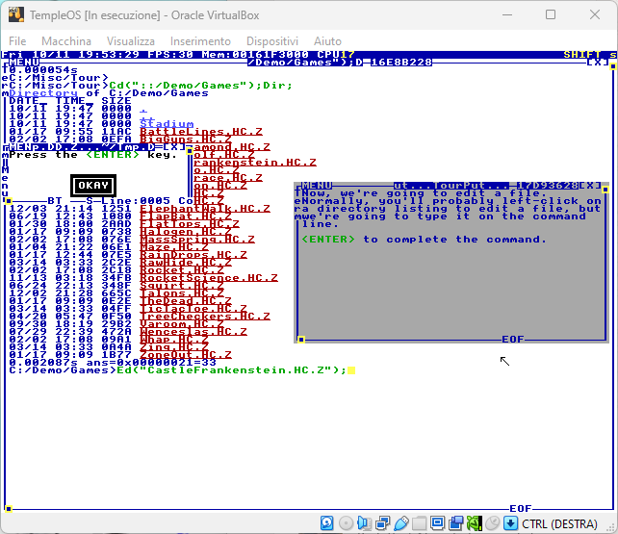
Task: Click the optical drive status icon
Action: click(347, 523)
